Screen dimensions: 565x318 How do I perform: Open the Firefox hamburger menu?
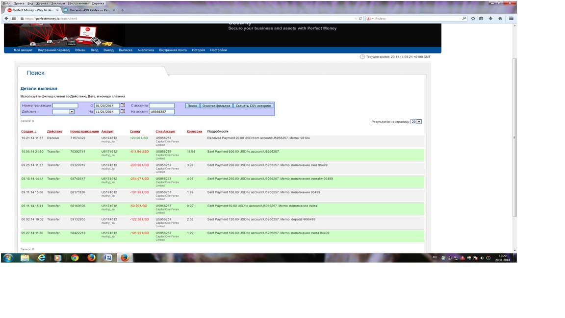tap(511, 18)
